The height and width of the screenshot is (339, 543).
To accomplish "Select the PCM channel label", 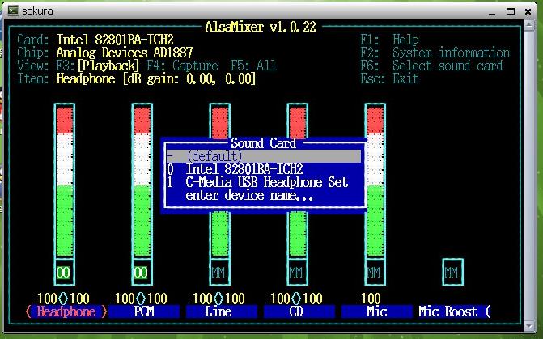I will [144, 312].
